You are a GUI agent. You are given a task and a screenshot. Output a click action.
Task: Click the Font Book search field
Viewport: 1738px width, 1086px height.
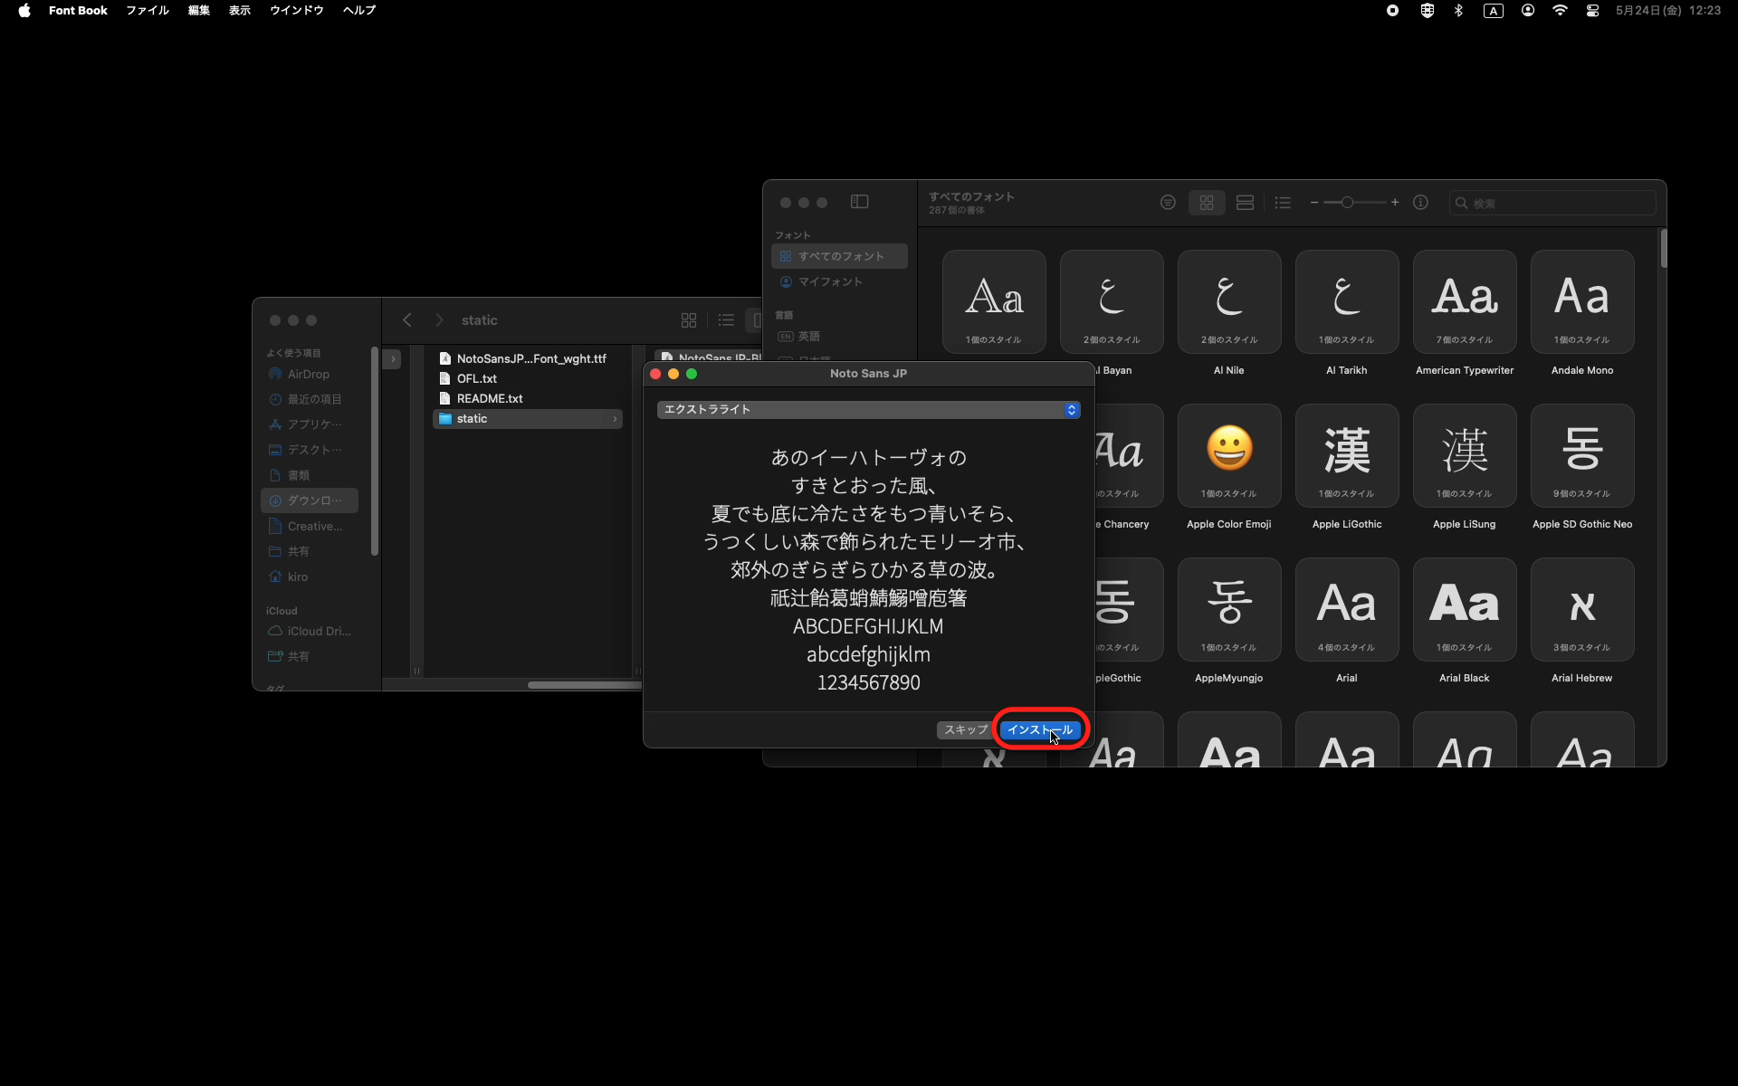1552,203
